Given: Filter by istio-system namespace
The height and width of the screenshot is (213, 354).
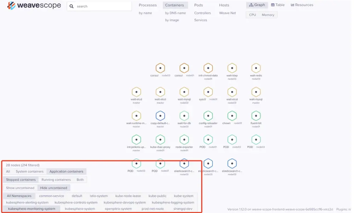Looking at the screenshot, I should pos(99,196).
